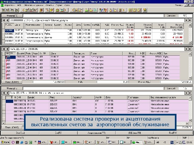Click the bottom panel Фильтр button

[12, 88]
